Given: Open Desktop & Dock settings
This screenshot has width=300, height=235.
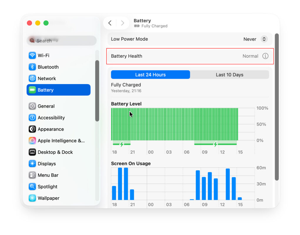Looking at the screenshot, I should coord(32,152).
